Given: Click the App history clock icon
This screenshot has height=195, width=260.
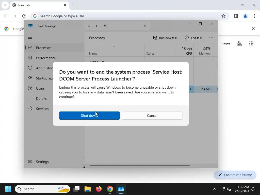Looking at the screenshot, I should pyautogui.click(x=30, y=68).
